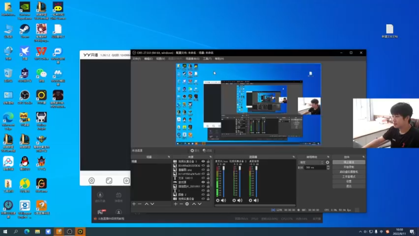Image resolution: width=419 pixels, height=236 pixels.
Task: Toggle visibility of game capture source row
Action: [x=203, y=182]
